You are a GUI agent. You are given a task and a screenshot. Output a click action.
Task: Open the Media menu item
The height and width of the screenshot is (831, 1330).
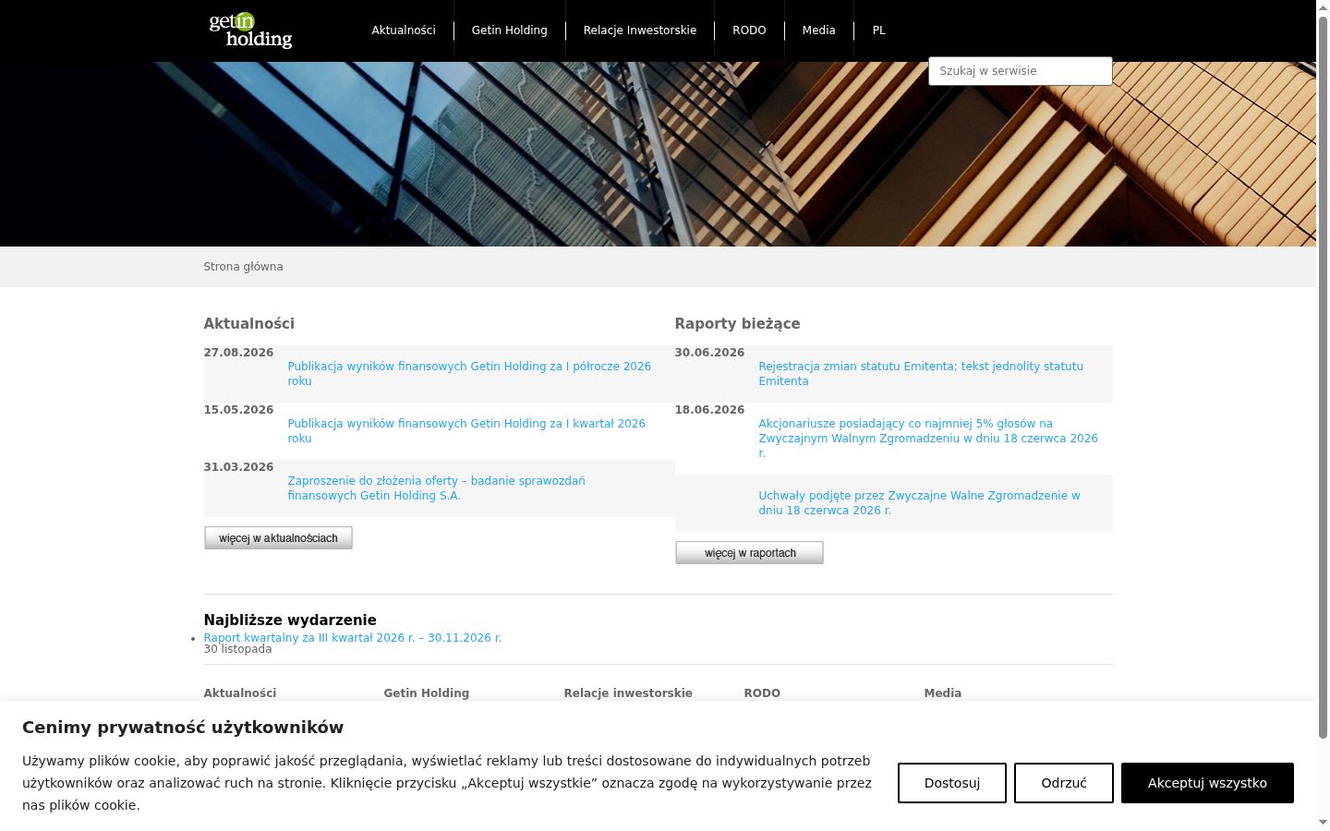[x=818, y=30]
